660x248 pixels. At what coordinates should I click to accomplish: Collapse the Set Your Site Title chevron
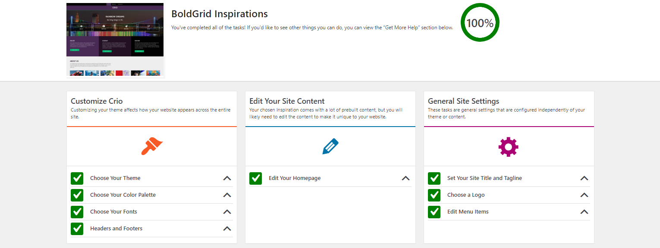point(584,178)
